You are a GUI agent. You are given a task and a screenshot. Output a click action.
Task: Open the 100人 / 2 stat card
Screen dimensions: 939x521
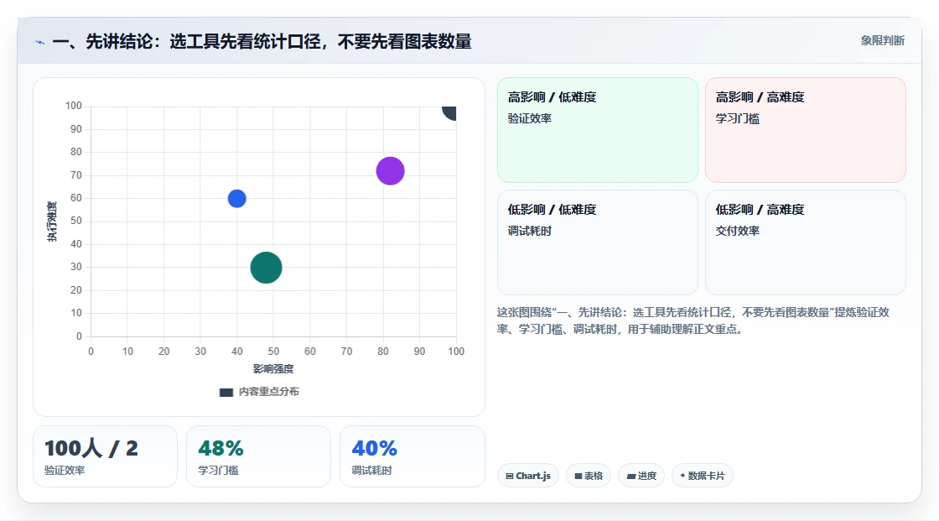[106, 456]
